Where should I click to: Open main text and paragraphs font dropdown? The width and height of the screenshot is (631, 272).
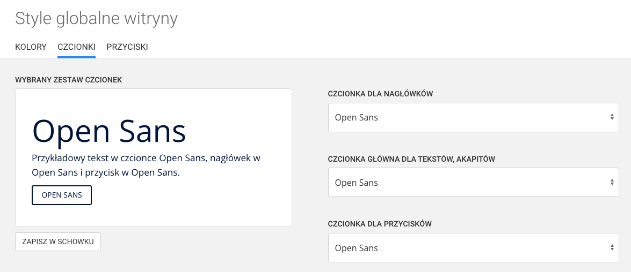click(467, 183)
